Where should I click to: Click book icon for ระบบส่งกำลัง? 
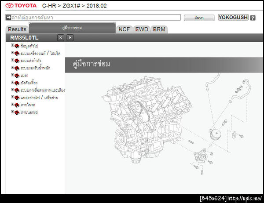pos(17,61)
